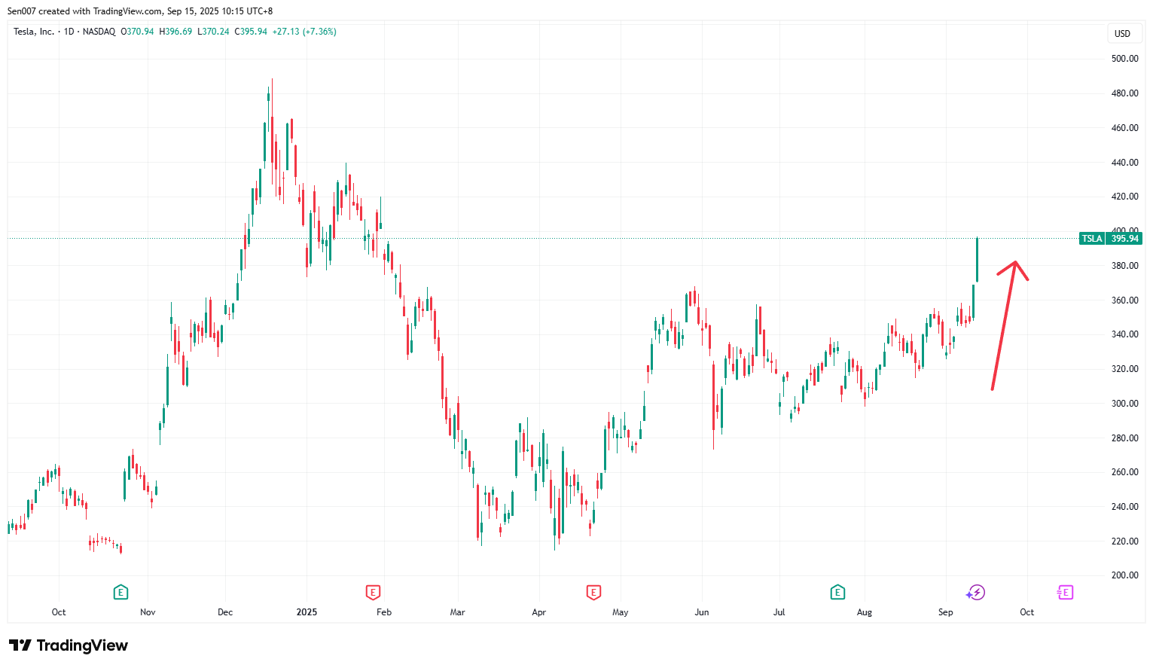Click the May time axis label
1153x668 pixels.
(x=620, y=612)
